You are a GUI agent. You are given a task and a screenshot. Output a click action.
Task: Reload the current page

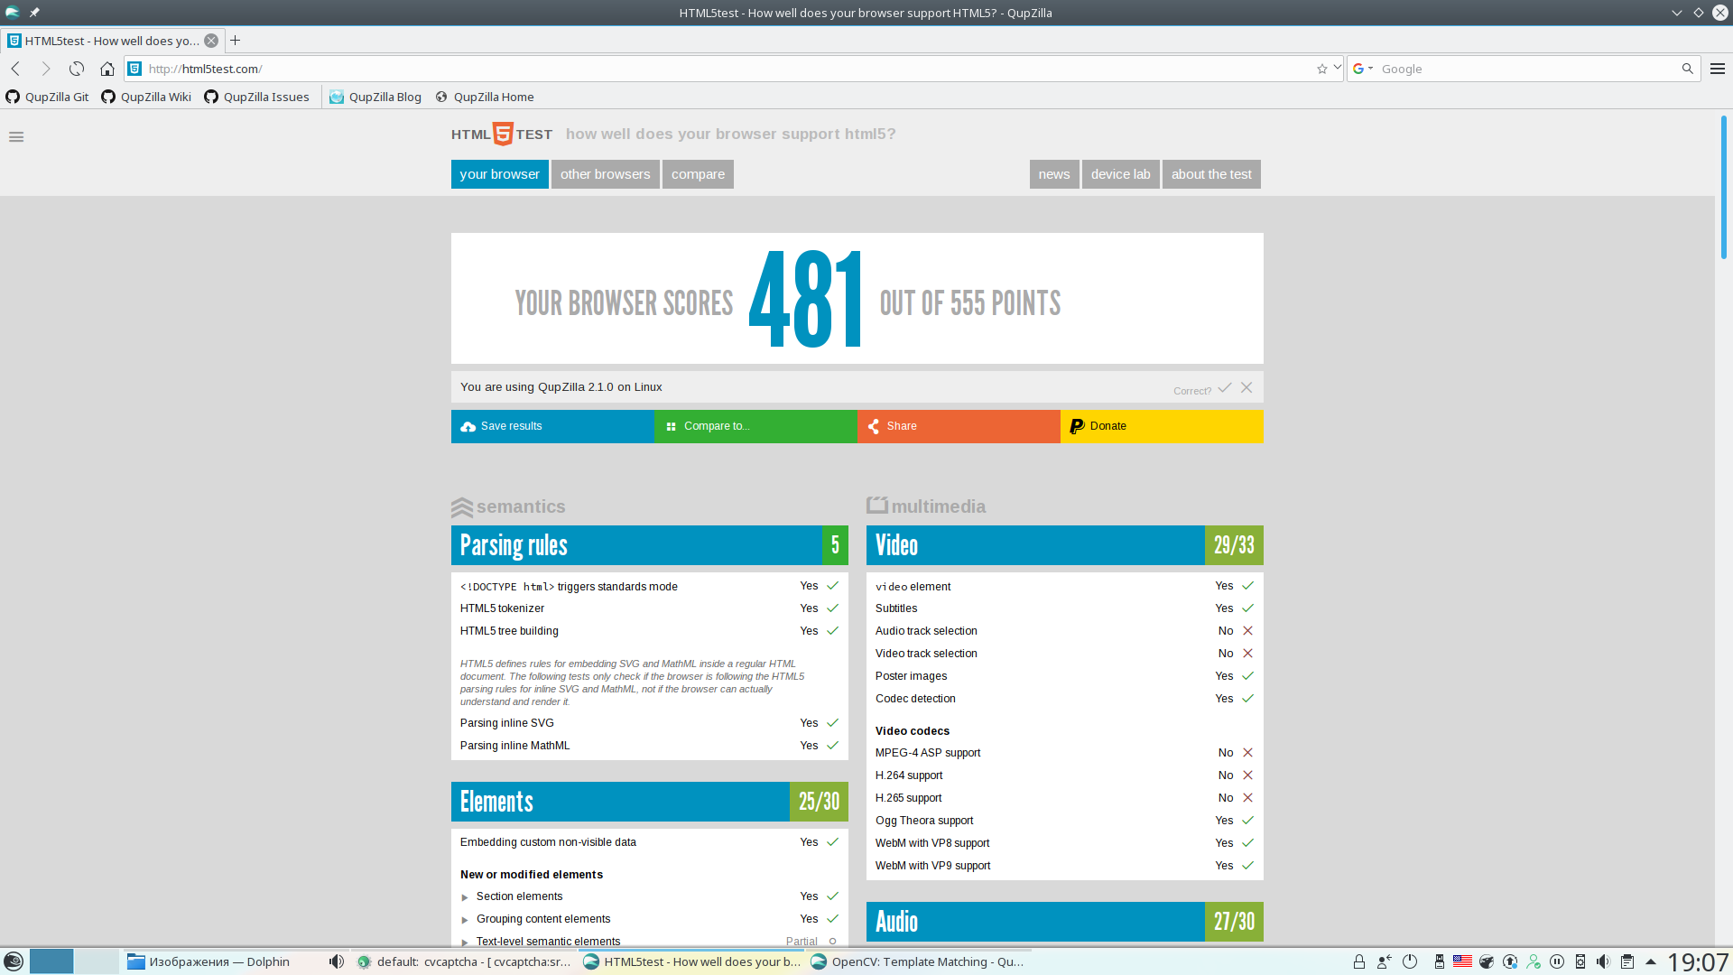[77, 69]
